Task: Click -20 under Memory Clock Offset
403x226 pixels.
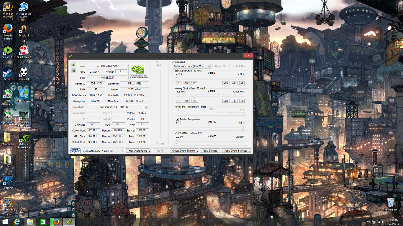Action: (195, 101)
